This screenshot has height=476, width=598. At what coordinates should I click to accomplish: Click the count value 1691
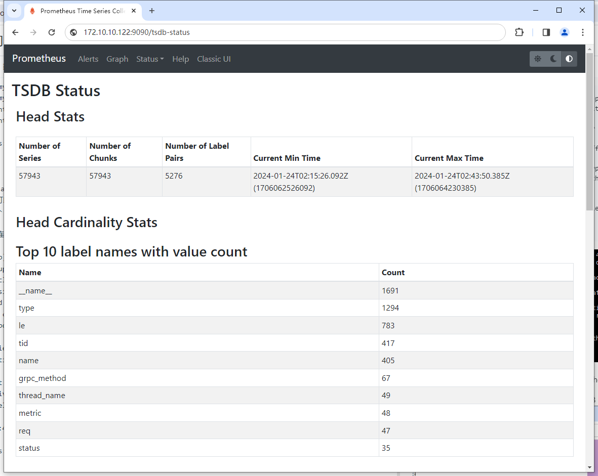[x=390, y=290]
